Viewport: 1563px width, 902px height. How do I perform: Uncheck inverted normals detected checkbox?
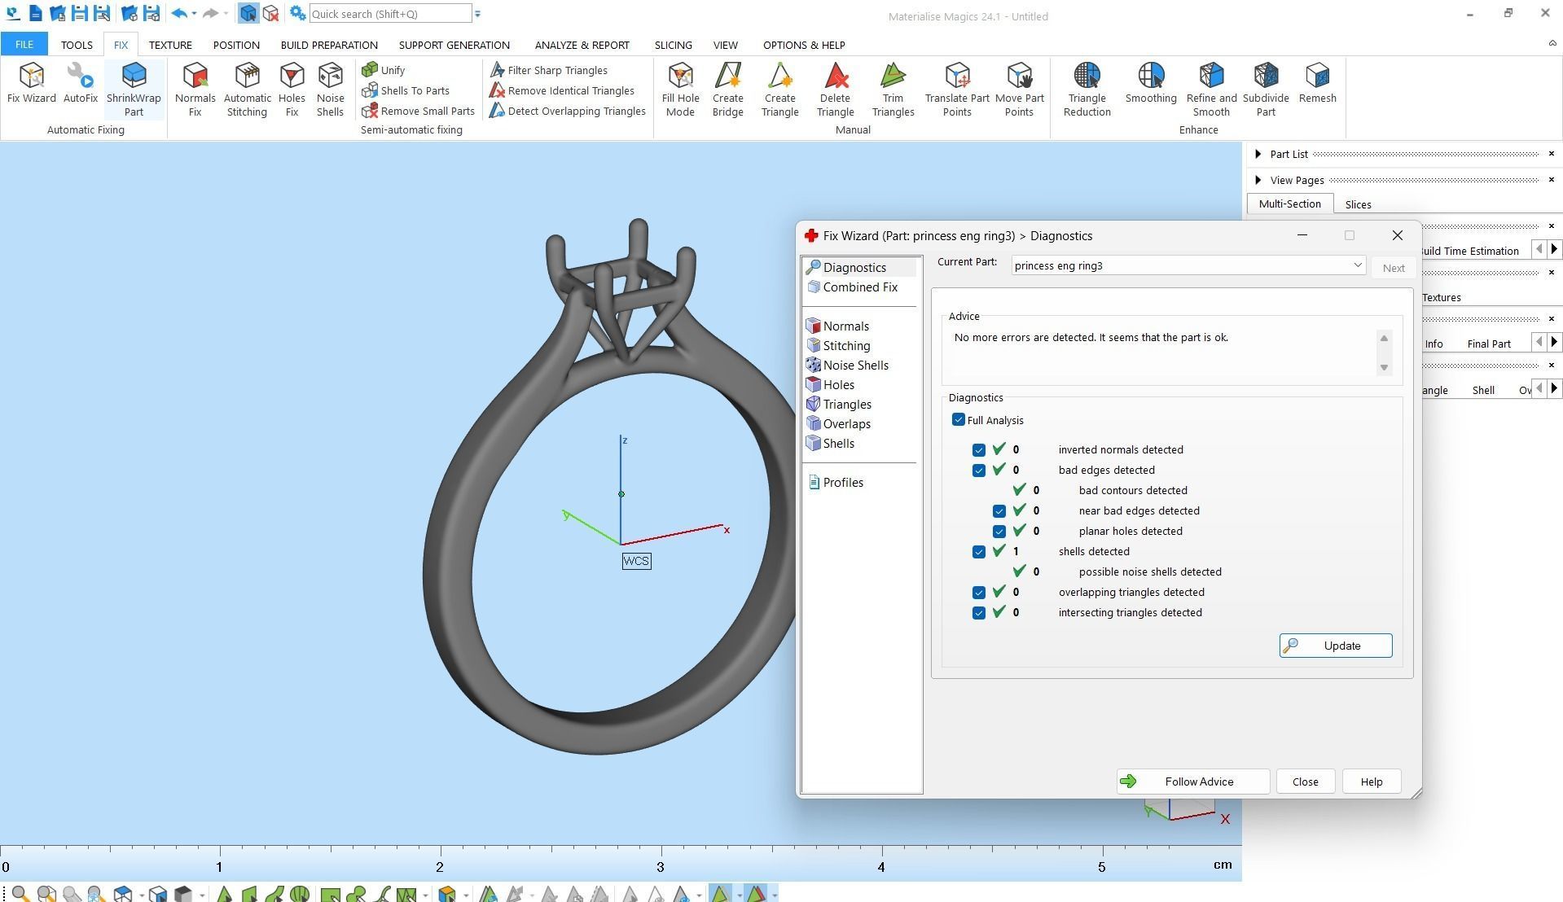pyautogui.click(x=979, y=449)
